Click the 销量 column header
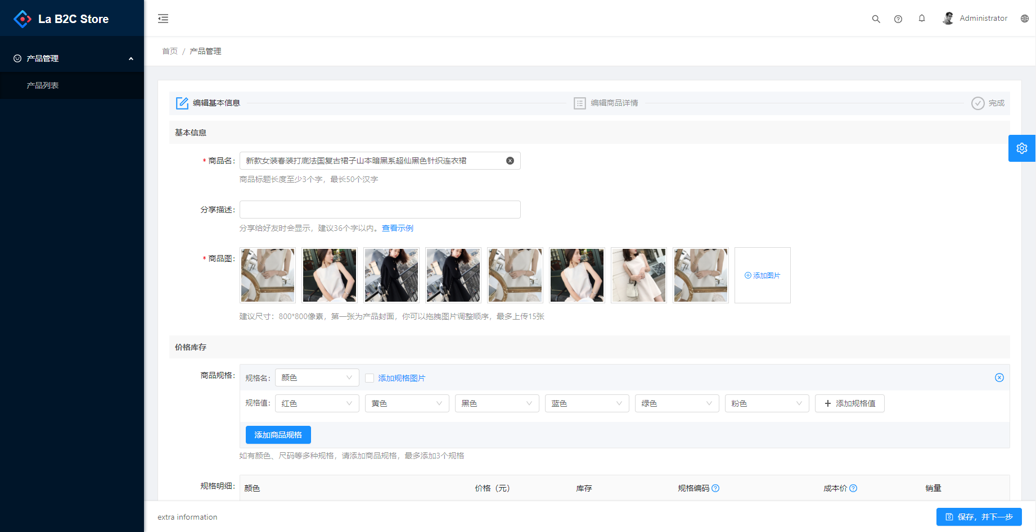Screen dimensions: 1036x532 pyautogui.click(x=933, y=488)
